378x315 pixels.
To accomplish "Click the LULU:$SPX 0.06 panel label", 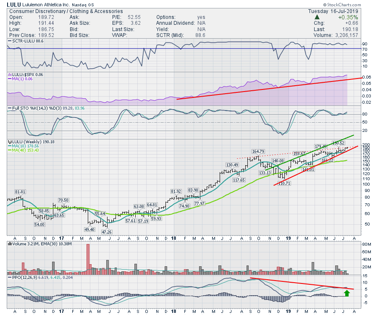I will pyautogui.click(x=27, y=75).
